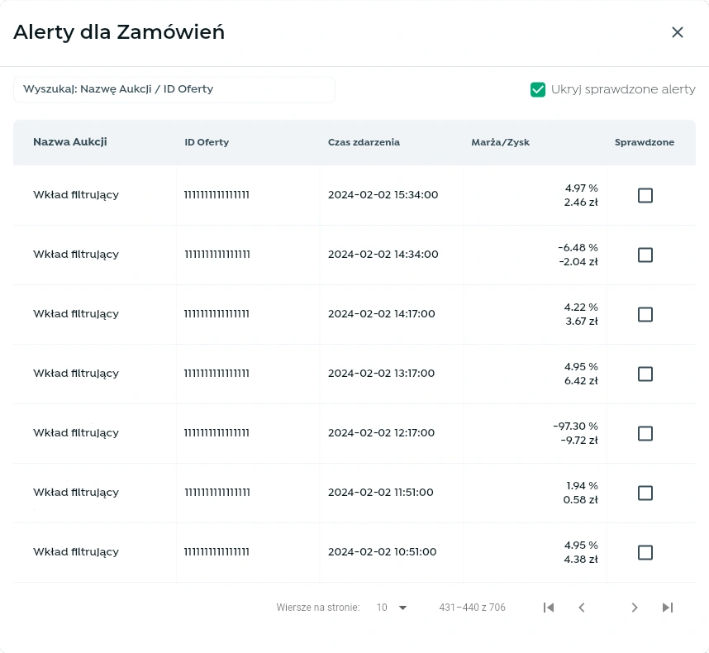Click the ID Oferty column header
The image size is (709, 653).
click(207, 142)
